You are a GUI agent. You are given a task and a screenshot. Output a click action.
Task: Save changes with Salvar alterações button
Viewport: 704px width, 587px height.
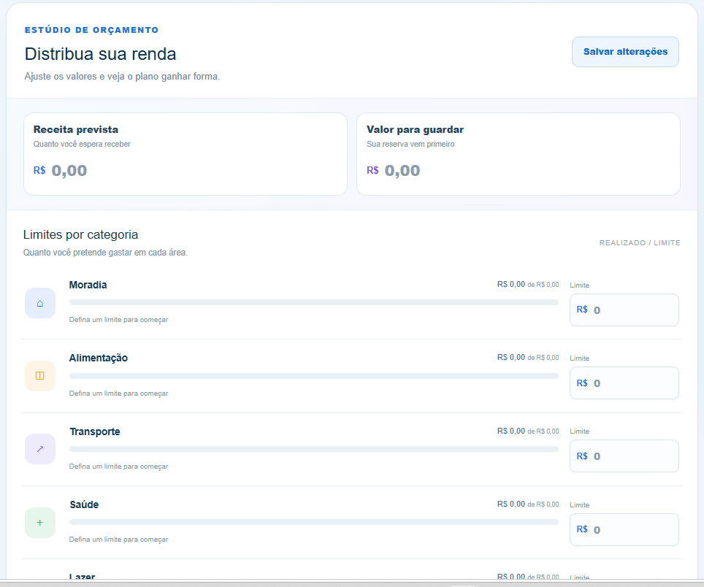625,52
